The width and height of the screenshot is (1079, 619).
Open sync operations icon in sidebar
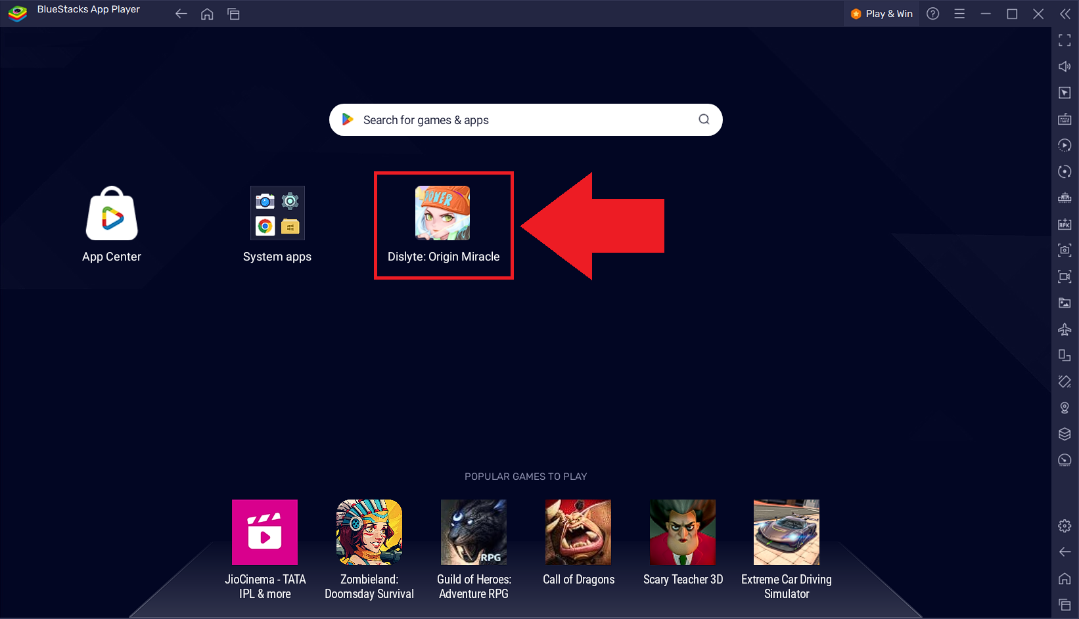point(1065,171)
